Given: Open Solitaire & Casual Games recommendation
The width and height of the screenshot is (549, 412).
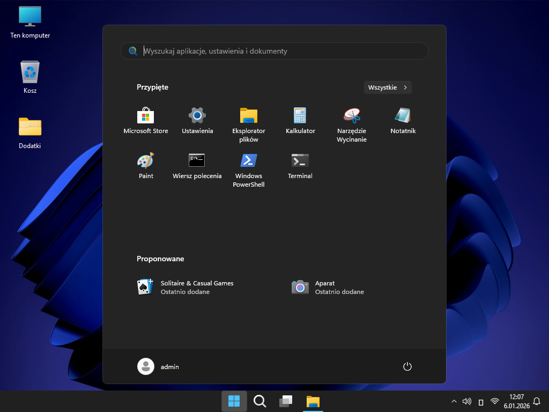Looking at the screenshot, I should click(x=185, y=287).
